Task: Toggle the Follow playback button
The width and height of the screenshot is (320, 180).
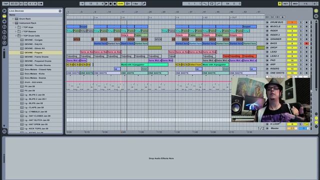Action: click(x=82, y=3)
